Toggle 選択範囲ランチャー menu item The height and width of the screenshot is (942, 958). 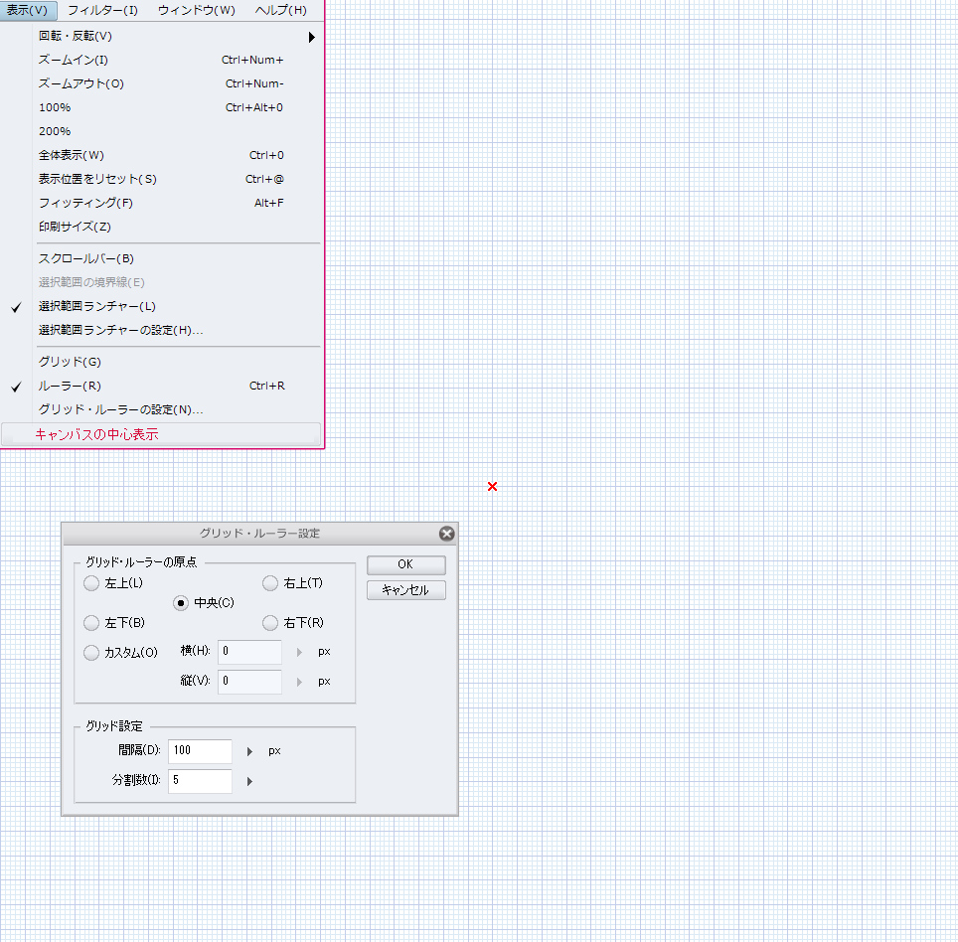coord(96,306)
